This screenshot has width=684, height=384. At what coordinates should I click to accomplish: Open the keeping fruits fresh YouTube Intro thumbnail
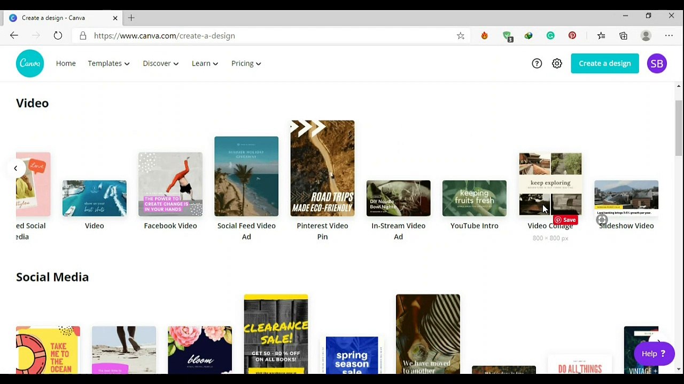point(475,198)
